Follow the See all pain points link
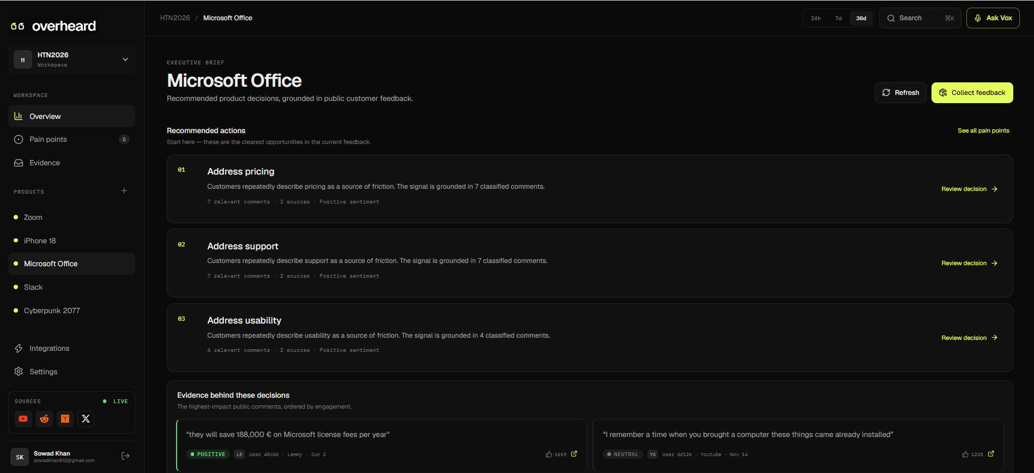The image size is (1034, 473). coord(983,130)
